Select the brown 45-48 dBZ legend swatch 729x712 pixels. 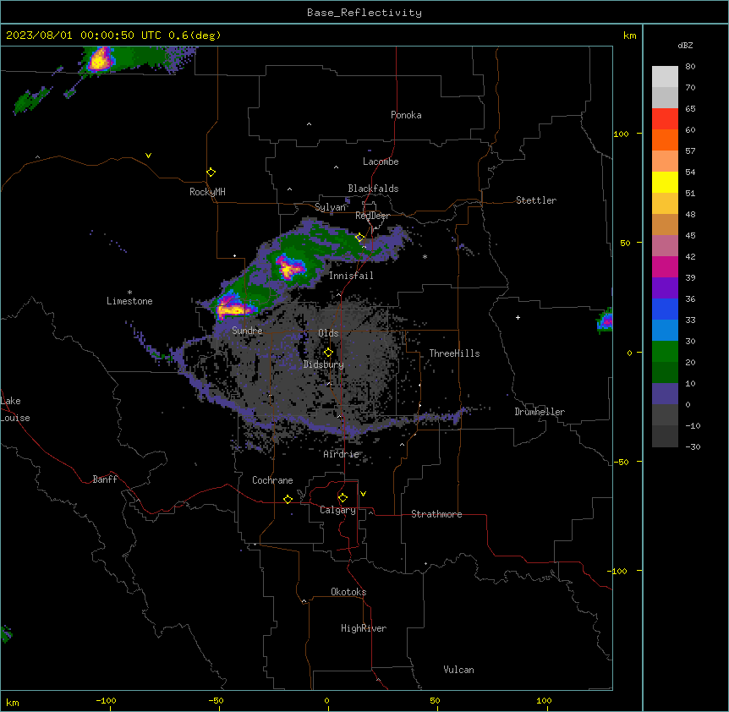[x=665, y=224]
